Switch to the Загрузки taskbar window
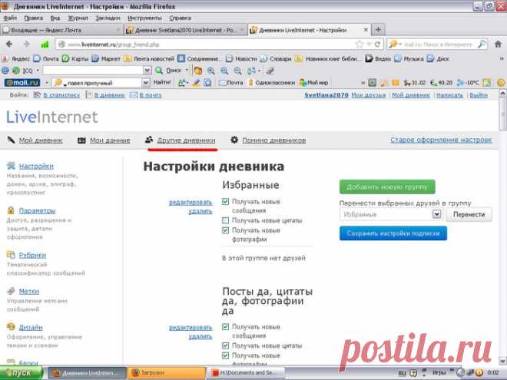 click(167, 372)
